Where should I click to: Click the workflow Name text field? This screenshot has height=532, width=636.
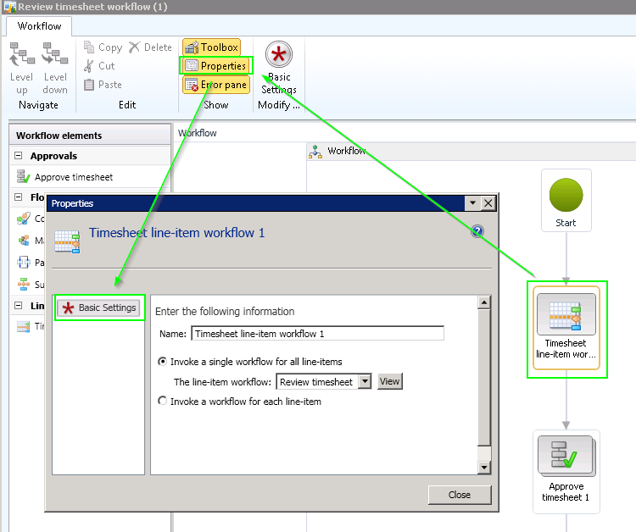click(x=317, y=334)
